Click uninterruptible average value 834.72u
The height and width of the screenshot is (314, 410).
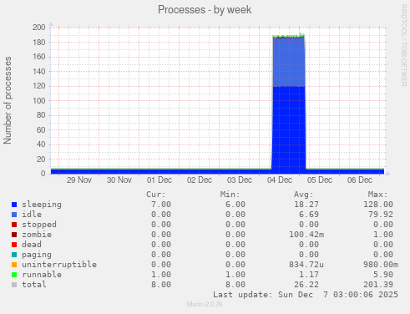pos(306,265)
